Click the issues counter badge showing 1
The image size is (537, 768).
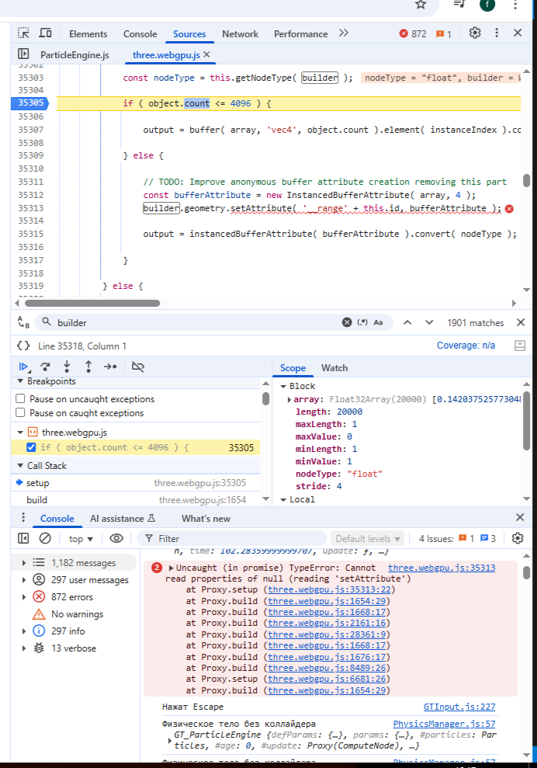point(444,34)
